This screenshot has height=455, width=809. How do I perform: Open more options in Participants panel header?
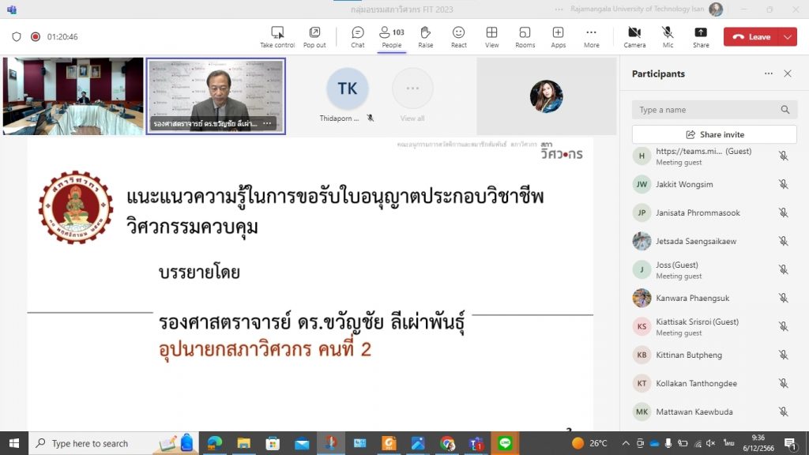768,73
